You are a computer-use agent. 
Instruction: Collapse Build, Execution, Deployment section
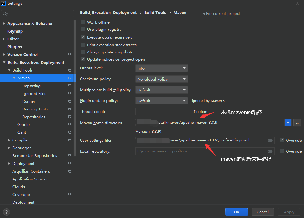point(4,62)
